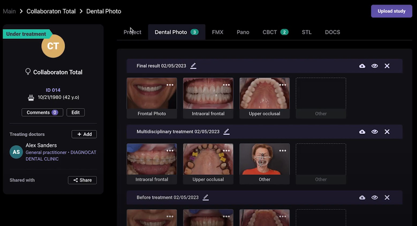Remove the Multidisciplinary treatment study with X
Screen dimensions: 417x226
[x=387, y=132]
